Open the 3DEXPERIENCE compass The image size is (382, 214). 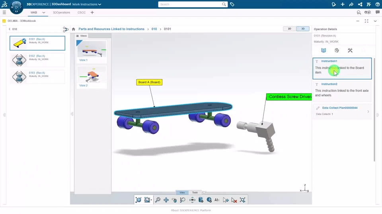point(16,7)
